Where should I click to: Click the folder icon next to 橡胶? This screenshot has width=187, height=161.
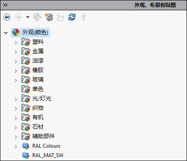click(x=26, y=70)
